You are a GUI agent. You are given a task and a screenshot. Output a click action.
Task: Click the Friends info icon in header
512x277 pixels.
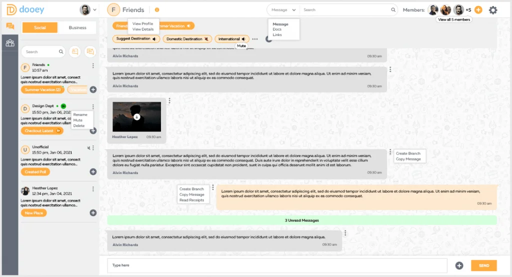point(157,10)
